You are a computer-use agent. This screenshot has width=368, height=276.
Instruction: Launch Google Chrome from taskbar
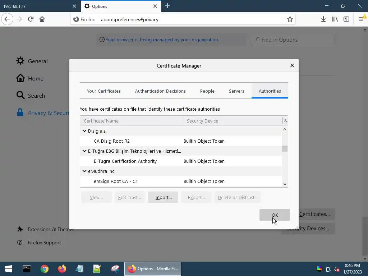[44, 269]
